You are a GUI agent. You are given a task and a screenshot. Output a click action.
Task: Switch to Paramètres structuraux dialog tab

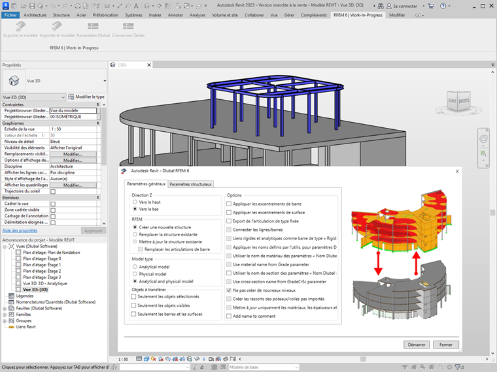190,184
